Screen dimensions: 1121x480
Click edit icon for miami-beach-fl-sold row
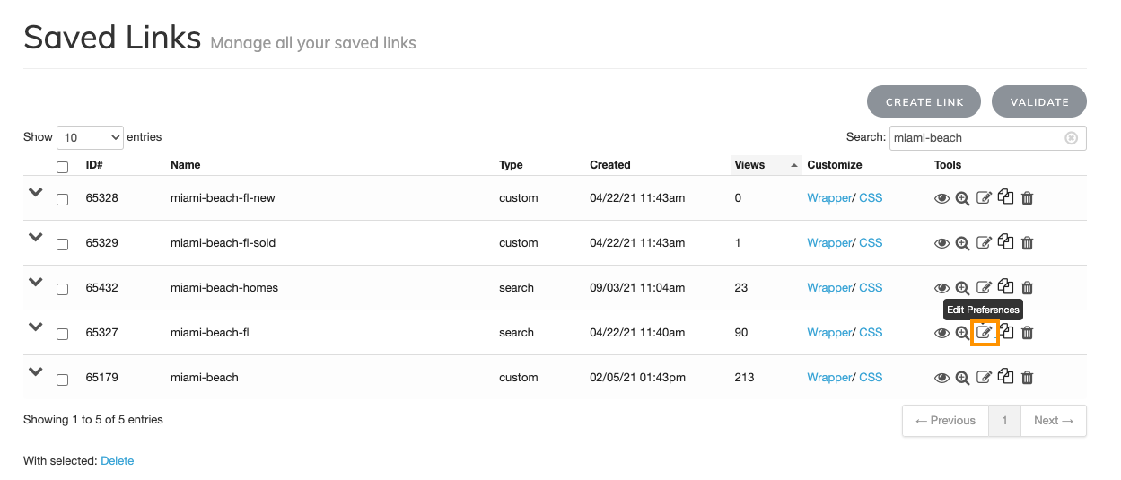[984, 243]
